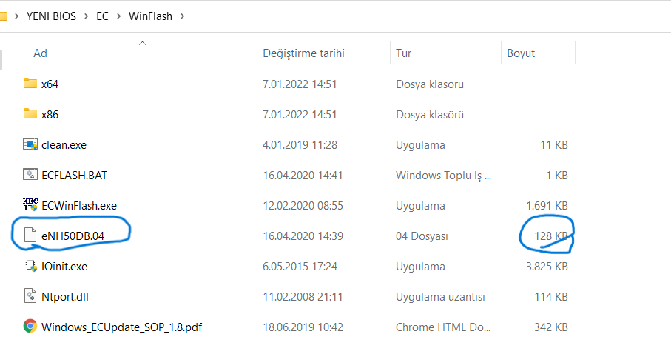671x354 pixels.
Task: Click the clean.exe application icon
Action: pos(30,144)
